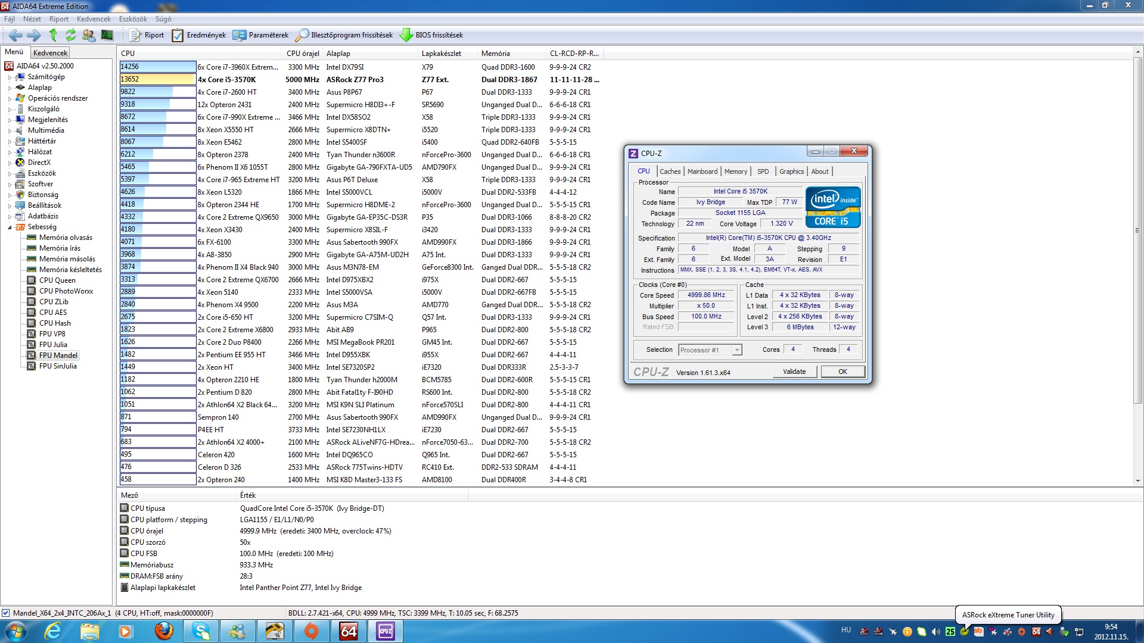Expand the Hálózat tree node
Screen dimensions: 1144x643
[10, 152]
